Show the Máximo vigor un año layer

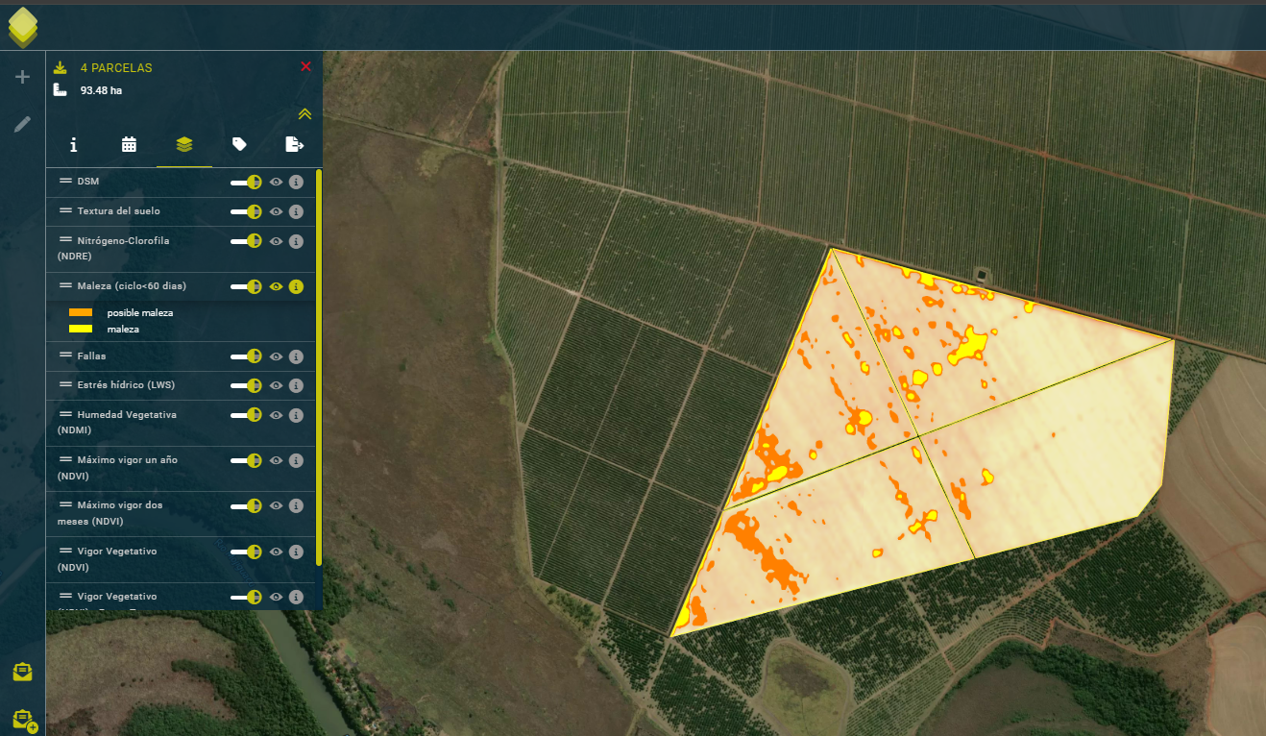coord(276,460)
